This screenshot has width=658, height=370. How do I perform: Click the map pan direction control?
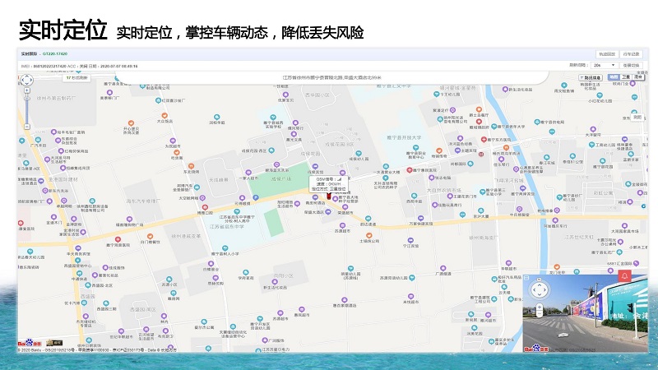coord(27,81)
